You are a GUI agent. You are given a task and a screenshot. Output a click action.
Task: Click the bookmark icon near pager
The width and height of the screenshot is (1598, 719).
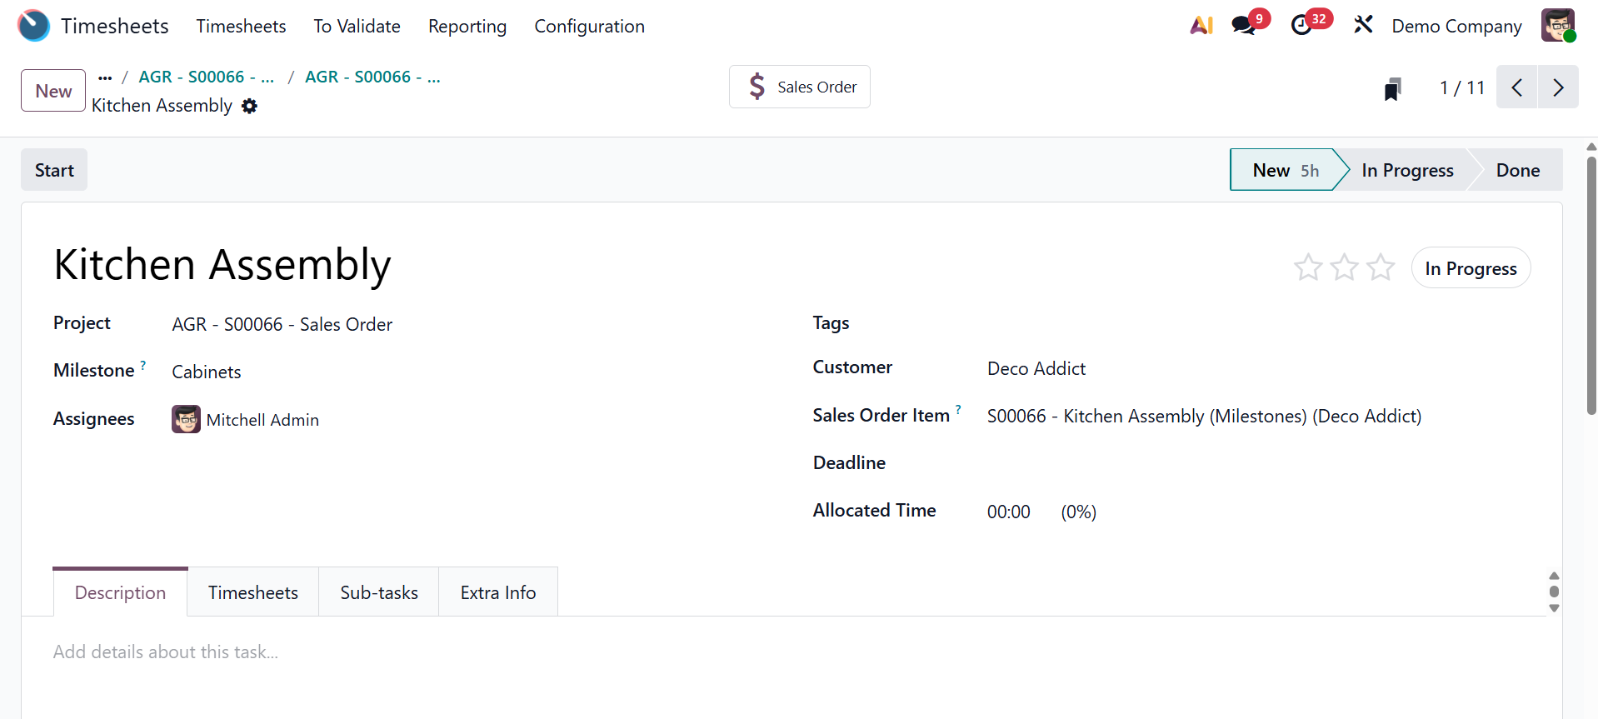(x=1392, y=89)
